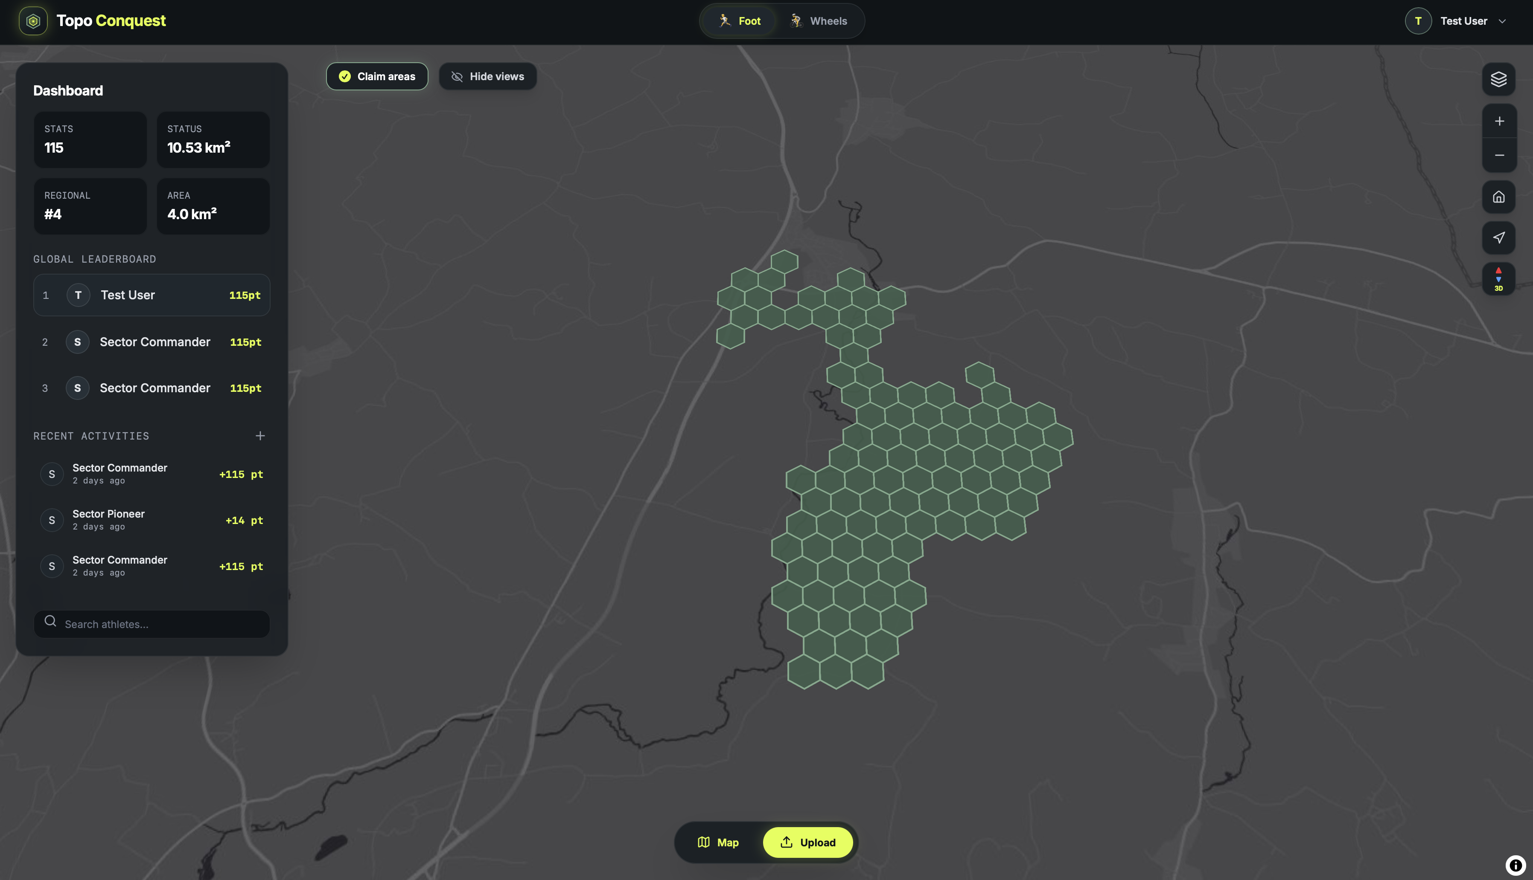Click the info icon in the map corner
Screen dimensions: 1533x880
(1515, 865)
